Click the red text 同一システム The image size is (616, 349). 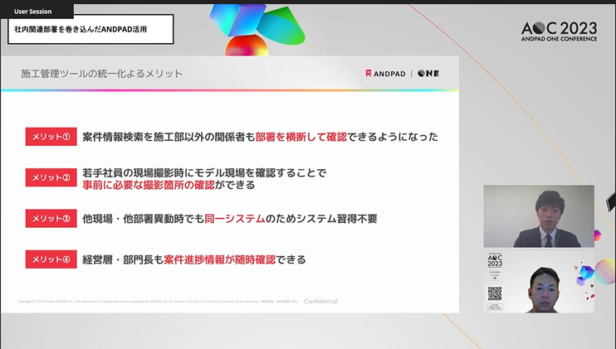235,218
